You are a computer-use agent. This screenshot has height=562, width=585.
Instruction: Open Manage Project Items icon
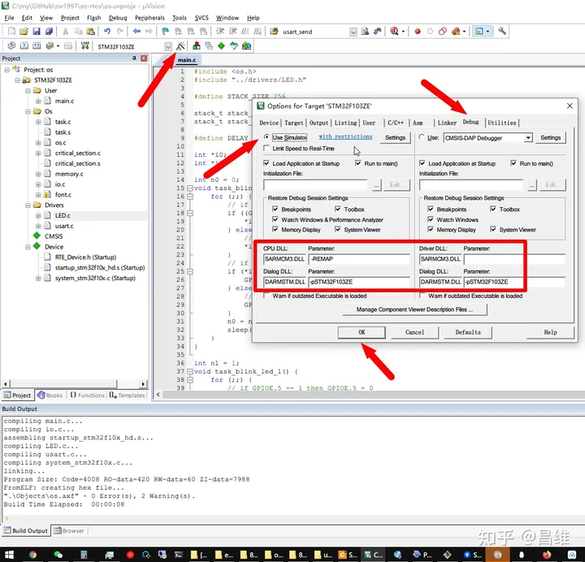(x=197, y=45)
